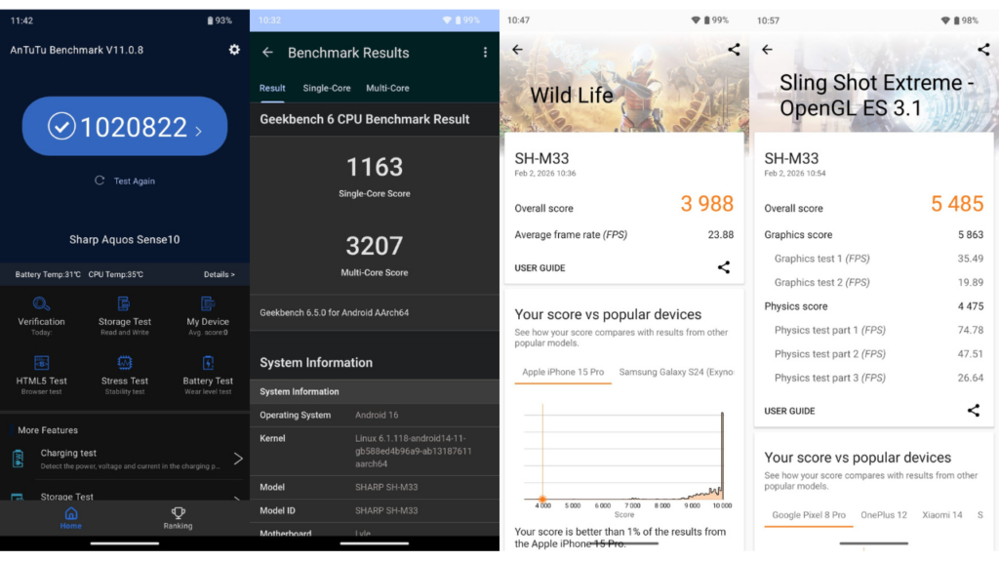The image size is (999, 562).
Task: Switch to Multi-Core tab in Geekbench
Action: 387,89
